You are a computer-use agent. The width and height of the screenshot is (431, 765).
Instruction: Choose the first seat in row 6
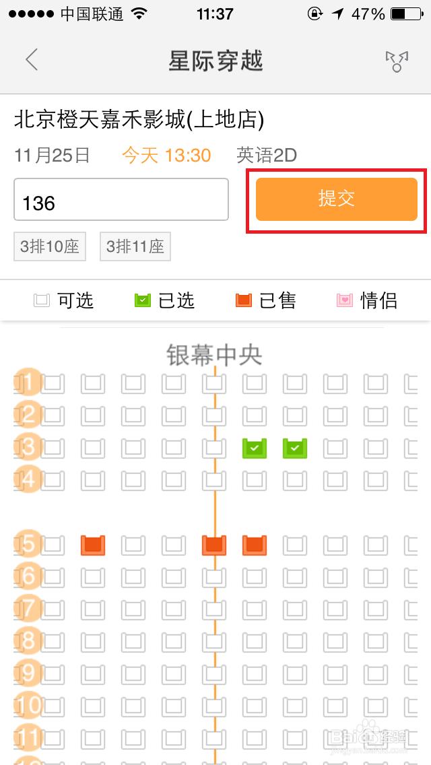[53, 577]
